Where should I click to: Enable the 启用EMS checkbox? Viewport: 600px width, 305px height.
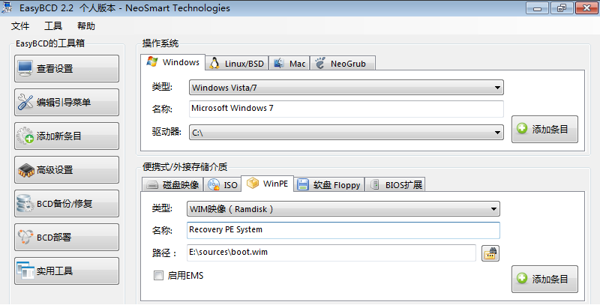coord(158,275)
